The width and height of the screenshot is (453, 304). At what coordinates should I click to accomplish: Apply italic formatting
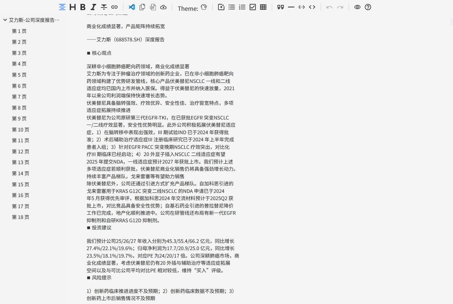point(93,7)
